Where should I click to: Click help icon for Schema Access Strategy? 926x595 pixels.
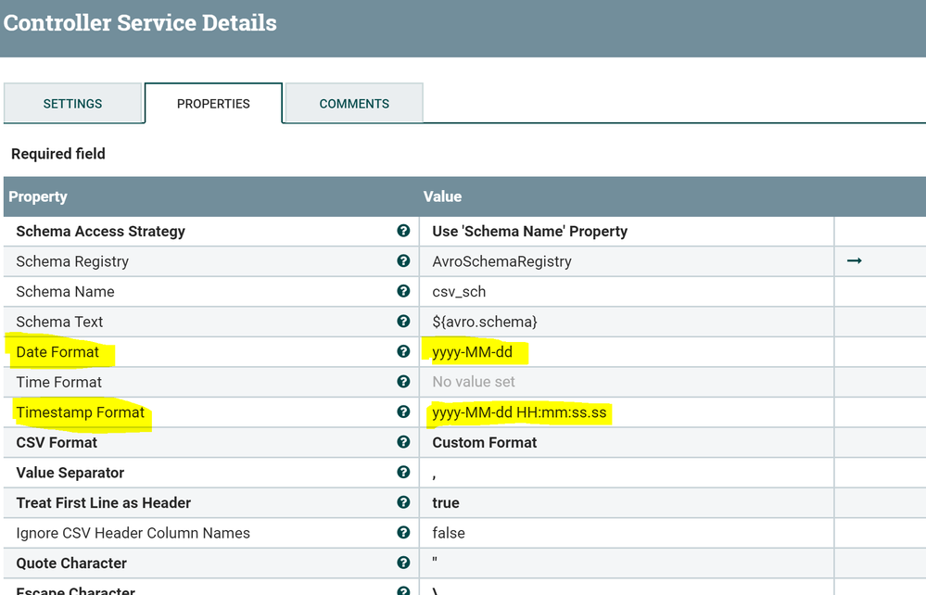point(403,231)
